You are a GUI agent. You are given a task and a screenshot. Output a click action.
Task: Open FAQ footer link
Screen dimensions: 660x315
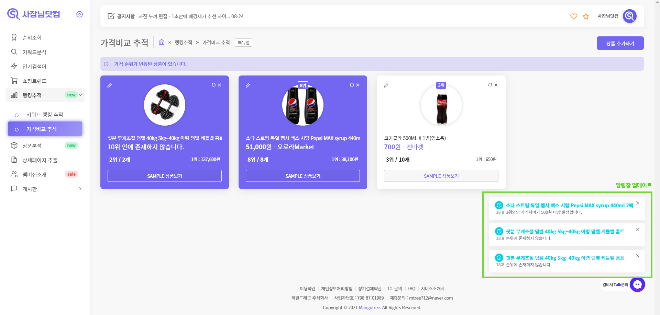pyautogui.click(x=411, y=289)
